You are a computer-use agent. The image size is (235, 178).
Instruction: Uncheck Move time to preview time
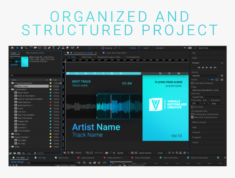tap(192, 117)
